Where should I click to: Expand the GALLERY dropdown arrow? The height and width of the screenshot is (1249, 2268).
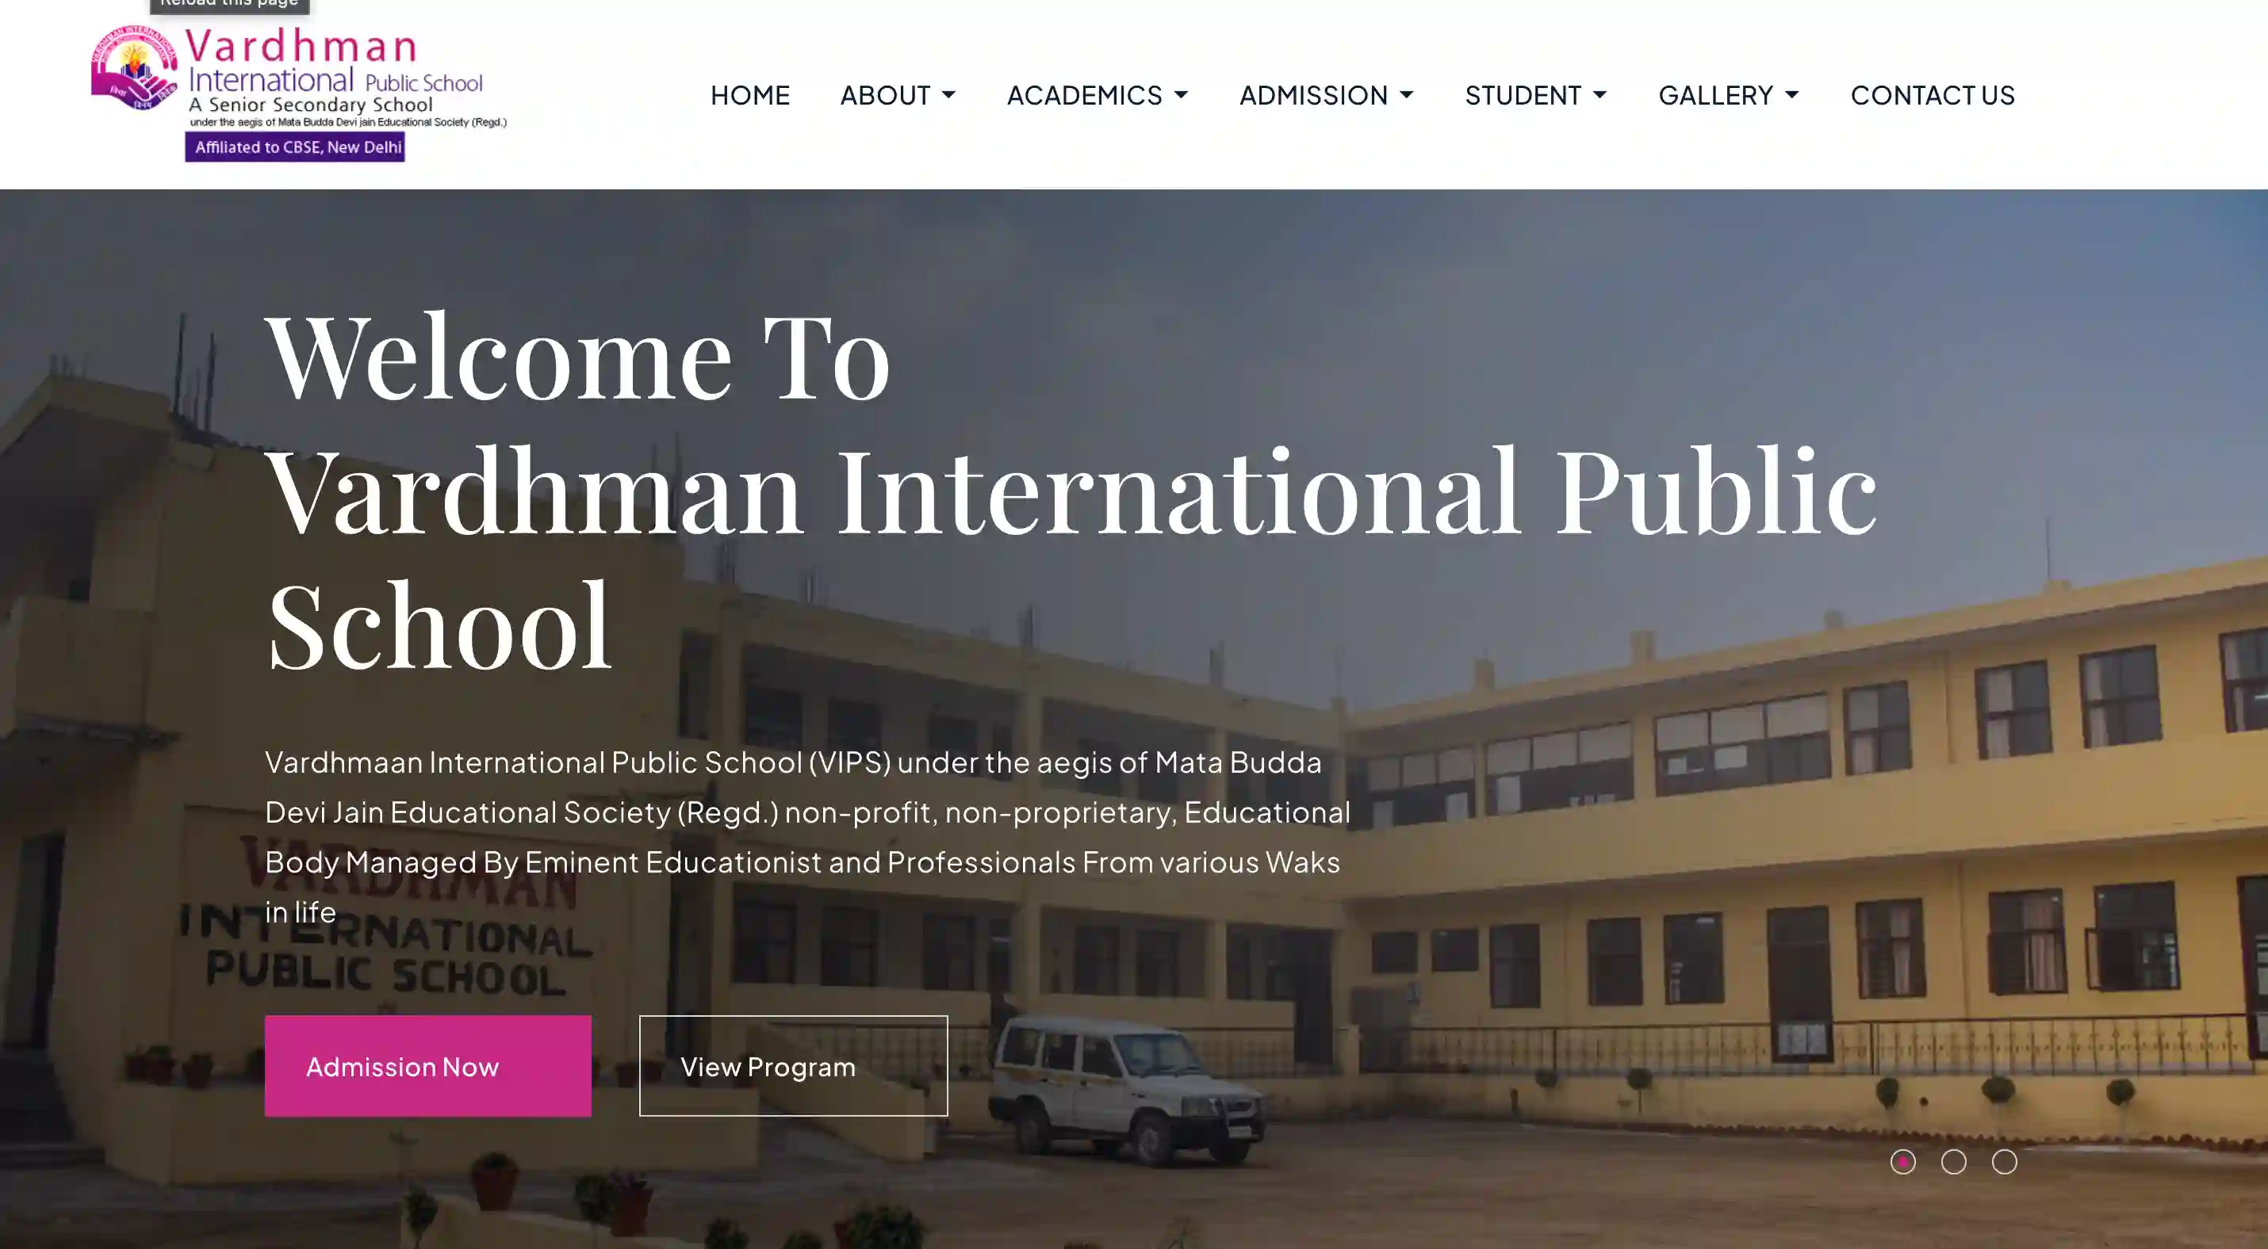(1791, 95)
